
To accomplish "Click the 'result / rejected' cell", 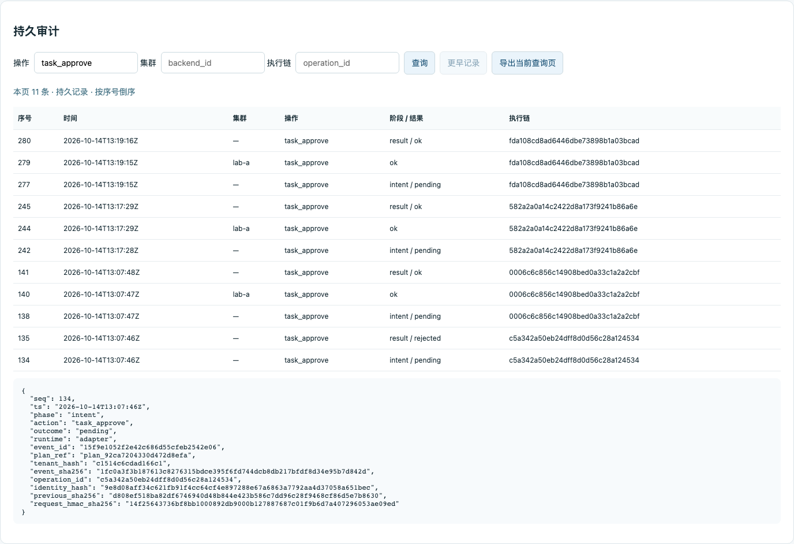I will 415,338.
